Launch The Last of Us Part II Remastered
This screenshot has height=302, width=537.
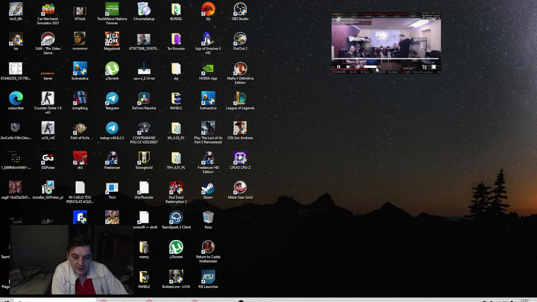[208, 133]
